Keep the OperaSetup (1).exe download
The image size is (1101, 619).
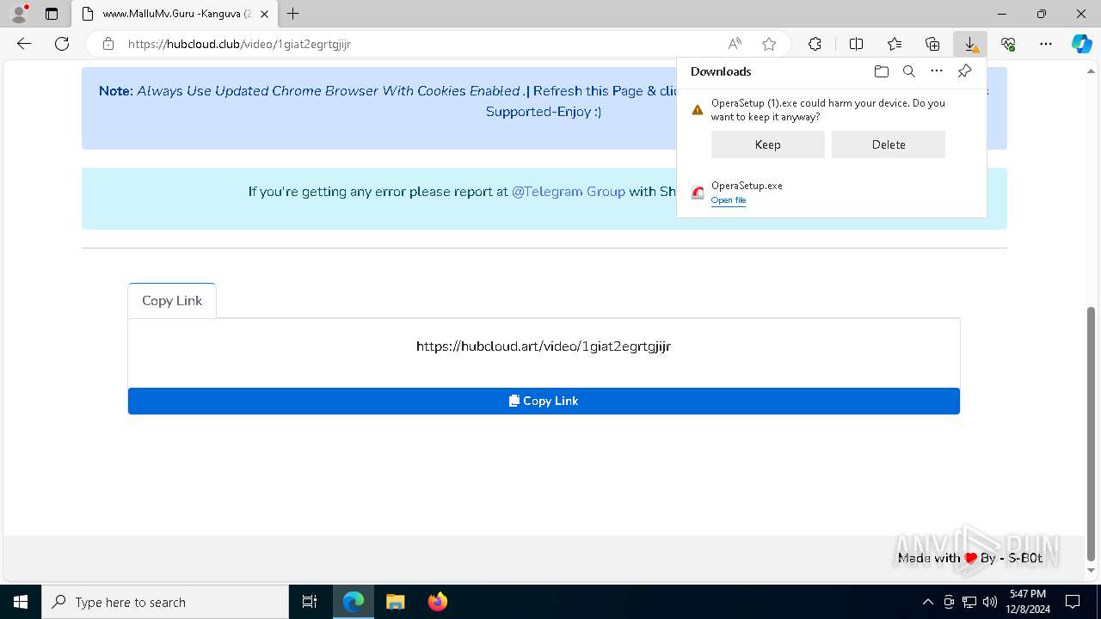[x=767, y=144]
